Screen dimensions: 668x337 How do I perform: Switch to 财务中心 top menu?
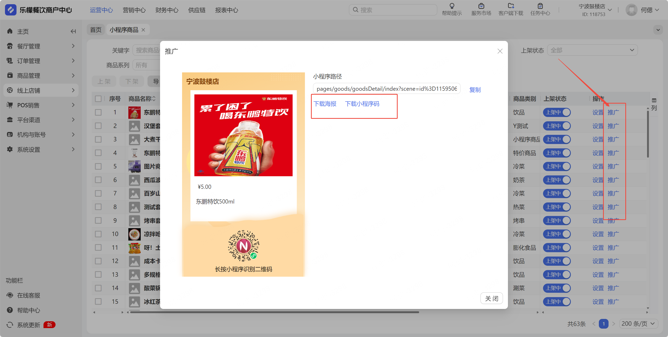point(167,10)
